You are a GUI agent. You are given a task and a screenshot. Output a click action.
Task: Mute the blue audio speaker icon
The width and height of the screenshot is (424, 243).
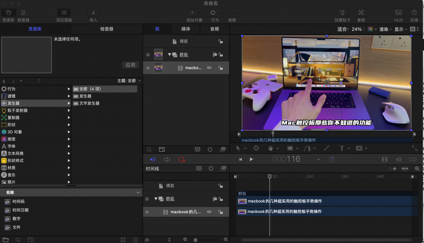(153, 159)
